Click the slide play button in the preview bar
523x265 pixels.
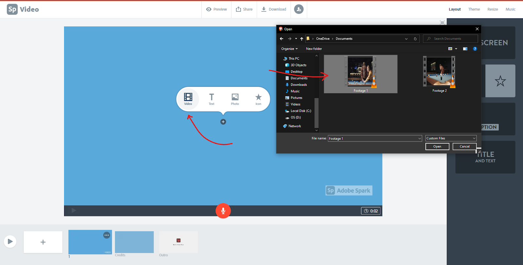click(x=74, y=210)
